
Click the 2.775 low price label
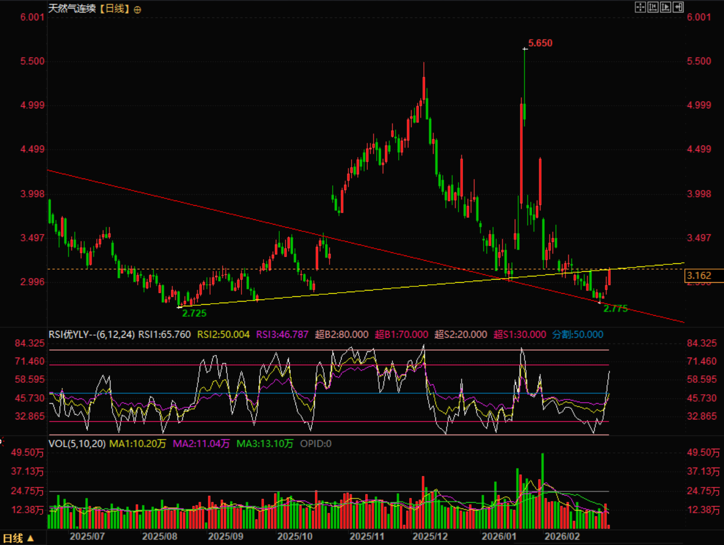[x=616, y=308]
